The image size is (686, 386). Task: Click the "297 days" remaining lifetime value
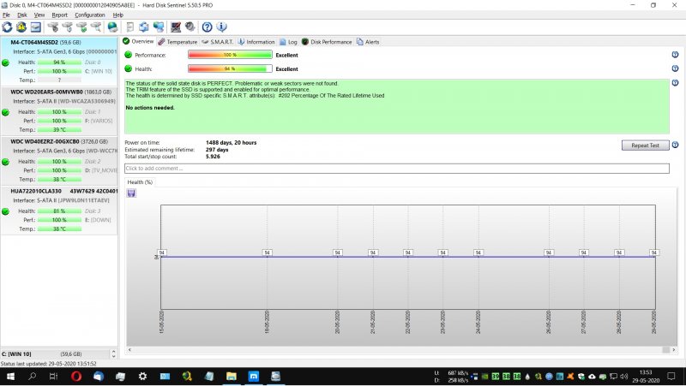point(217,149)
